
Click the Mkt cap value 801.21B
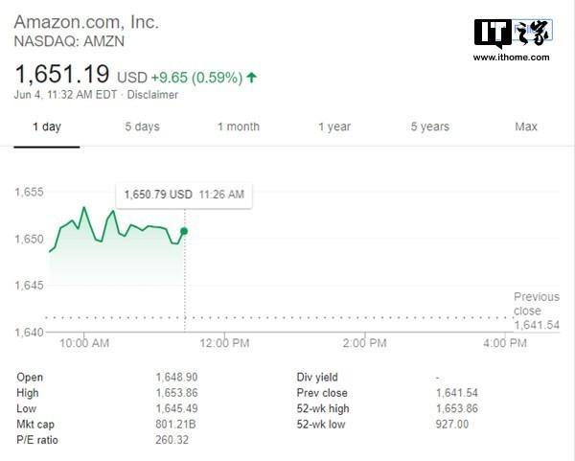click(175, 425)
